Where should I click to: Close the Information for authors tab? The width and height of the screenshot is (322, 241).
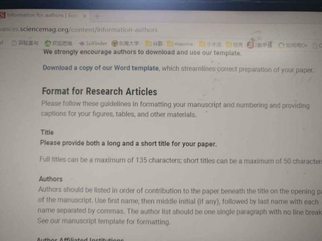[84, 16]
